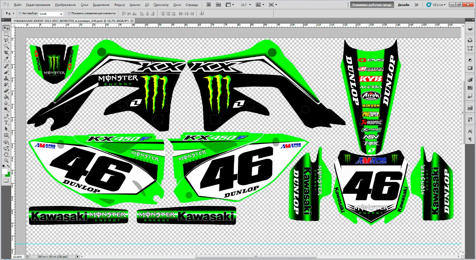Select the Horizontal Type tool
Image resolution: width=476 pixels, height=260 pixels.
pos(6,122)
